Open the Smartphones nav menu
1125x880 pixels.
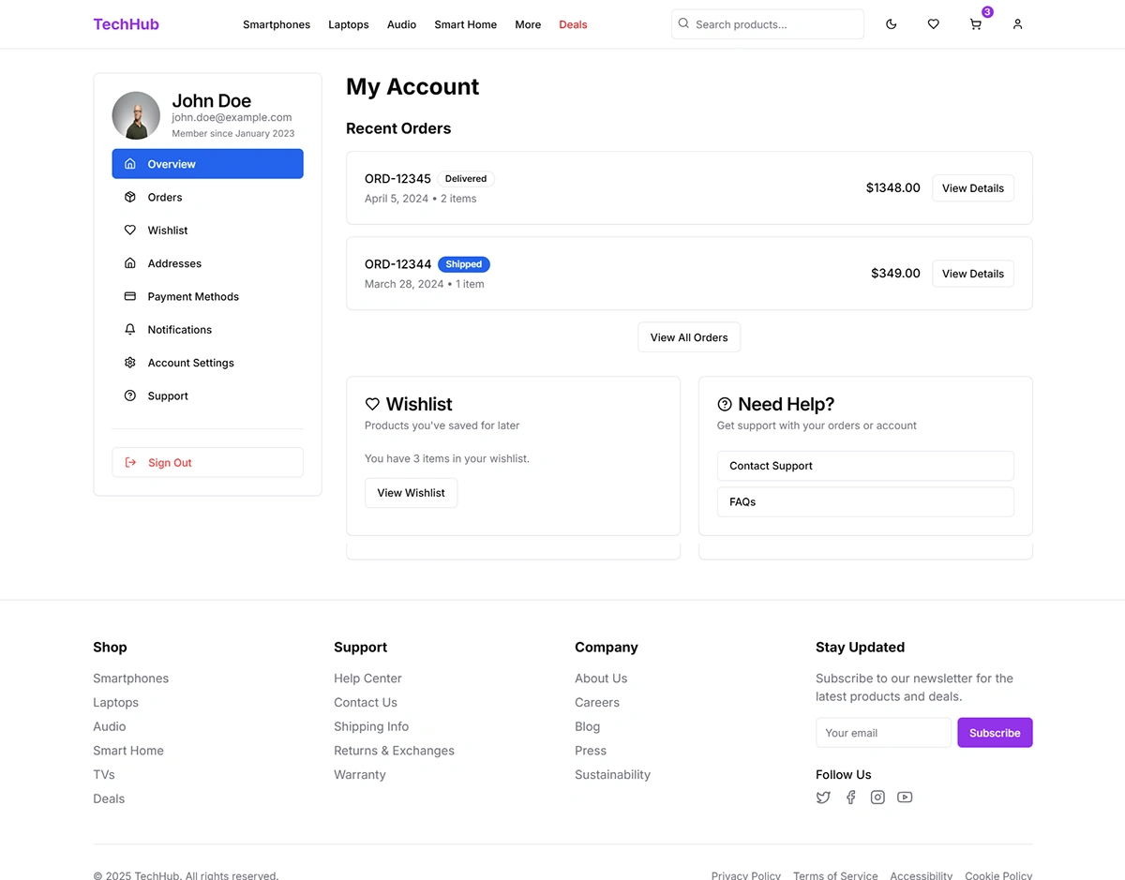tap(277, 24)
